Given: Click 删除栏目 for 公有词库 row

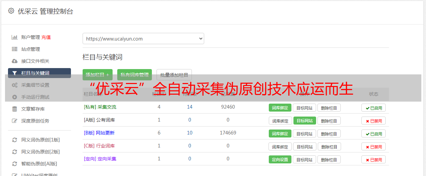Looking at the screenshot, I should pyautogui.click(x=329, y=121).
